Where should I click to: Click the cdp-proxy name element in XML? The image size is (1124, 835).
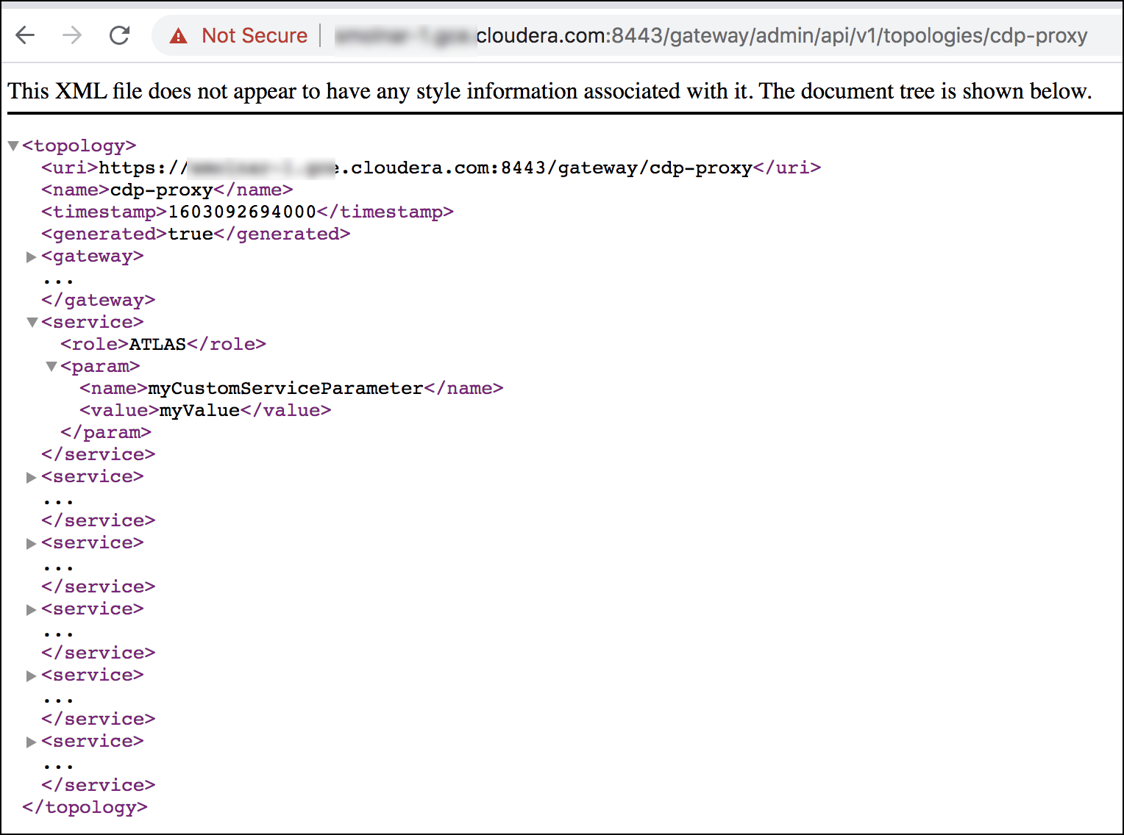click(161, 190)
